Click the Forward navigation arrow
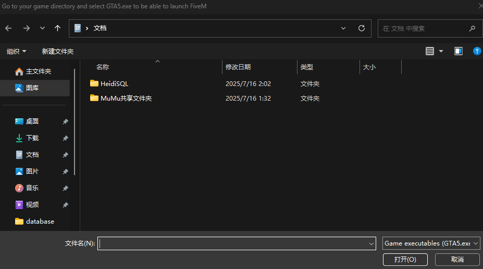Image resolution: width=483 pixels, height=269 pixels. (x=26, y=28)
